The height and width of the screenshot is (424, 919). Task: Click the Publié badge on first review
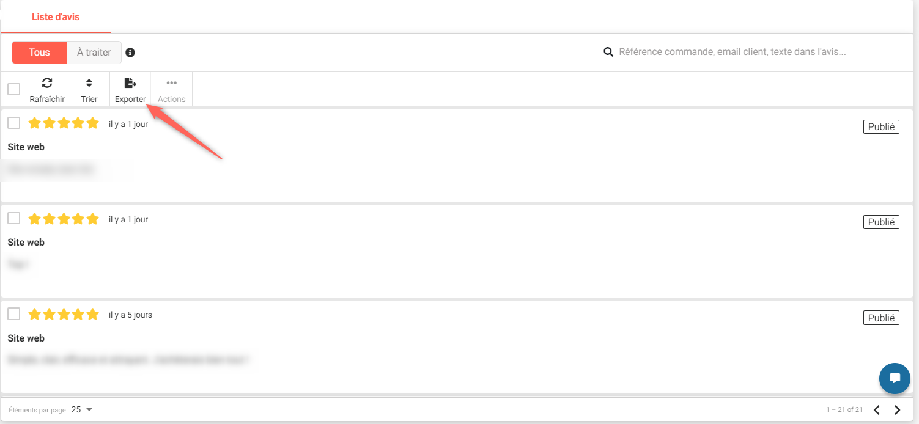click(x=881, y=127)
